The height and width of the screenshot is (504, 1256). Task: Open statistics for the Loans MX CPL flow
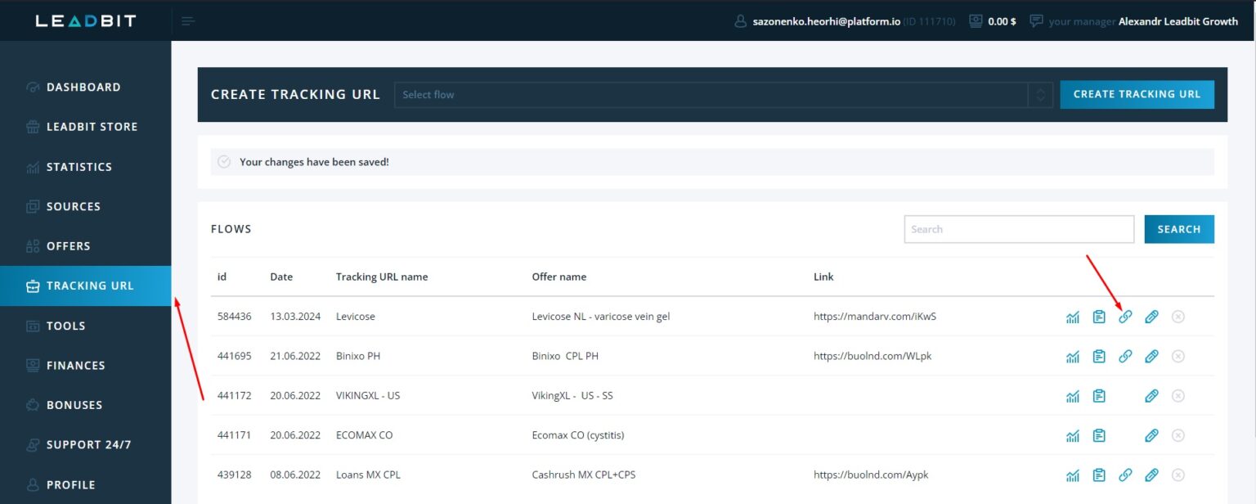point(1073,475)
